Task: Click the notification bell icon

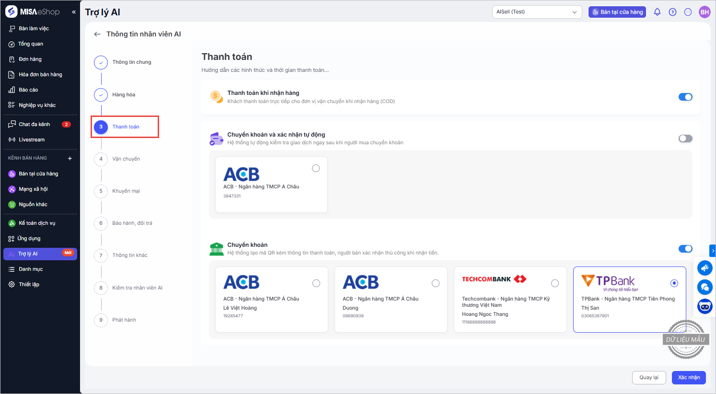Action: [657, 12]
